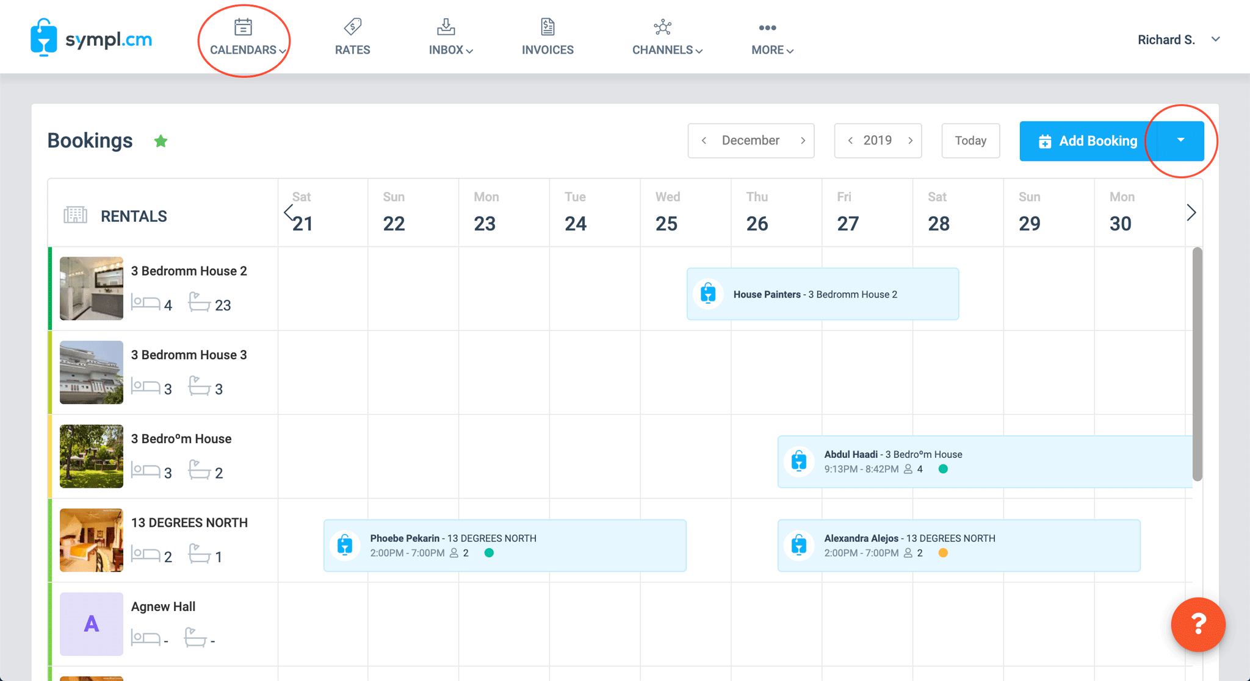The width and height of the screenshot is (1250, 681).
Task: Open the Abdul Haadi booking
Action: [x=985, y=462]
